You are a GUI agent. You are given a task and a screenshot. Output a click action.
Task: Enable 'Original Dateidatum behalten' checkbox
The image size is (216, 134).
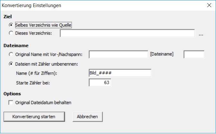click(x=11, y=103)
